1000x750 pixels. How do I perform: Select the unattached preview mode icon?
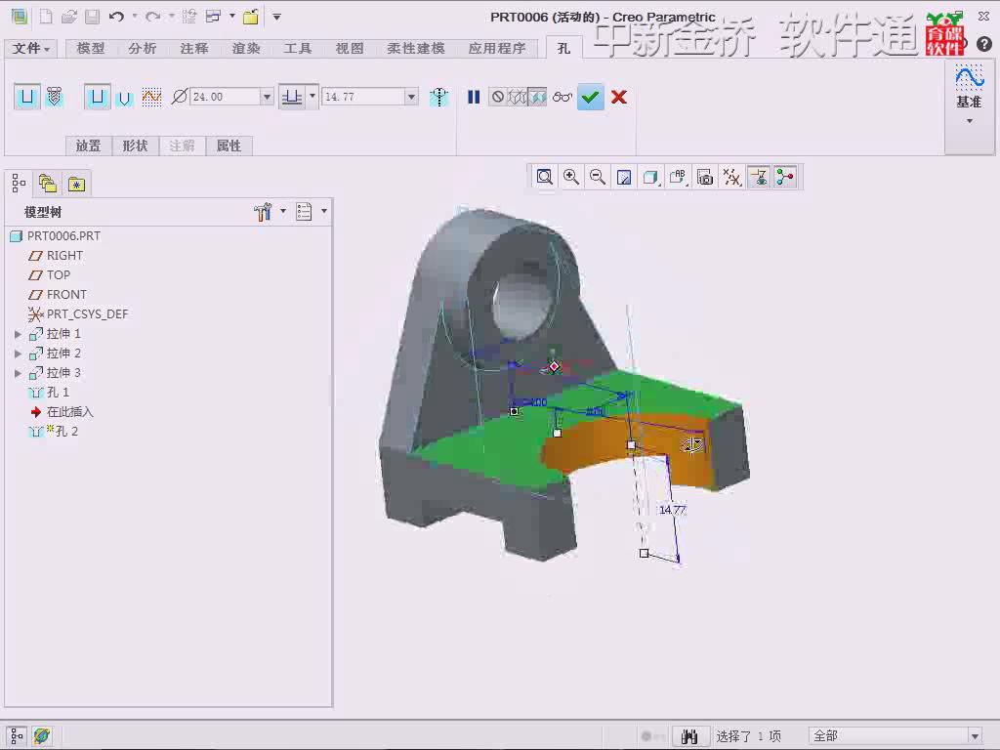[518, 97]
